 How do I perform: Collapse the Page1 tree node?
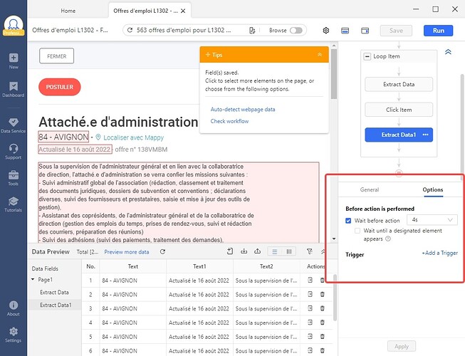33,280
